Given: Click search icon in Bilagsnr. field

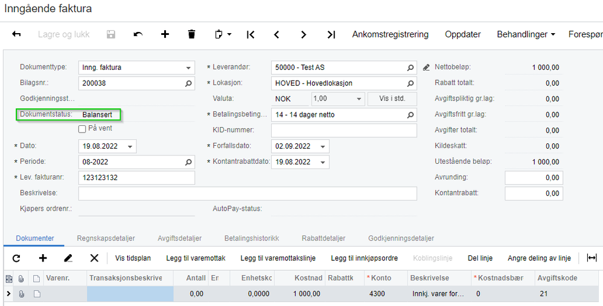Looking at the screenshot, I should click(188, 83).
